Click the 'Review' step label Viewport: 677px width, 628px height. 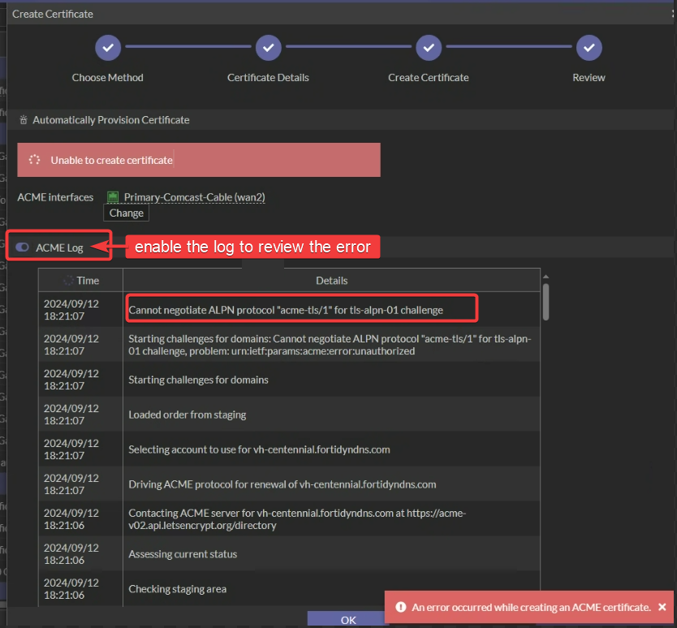tap(589, 78)
